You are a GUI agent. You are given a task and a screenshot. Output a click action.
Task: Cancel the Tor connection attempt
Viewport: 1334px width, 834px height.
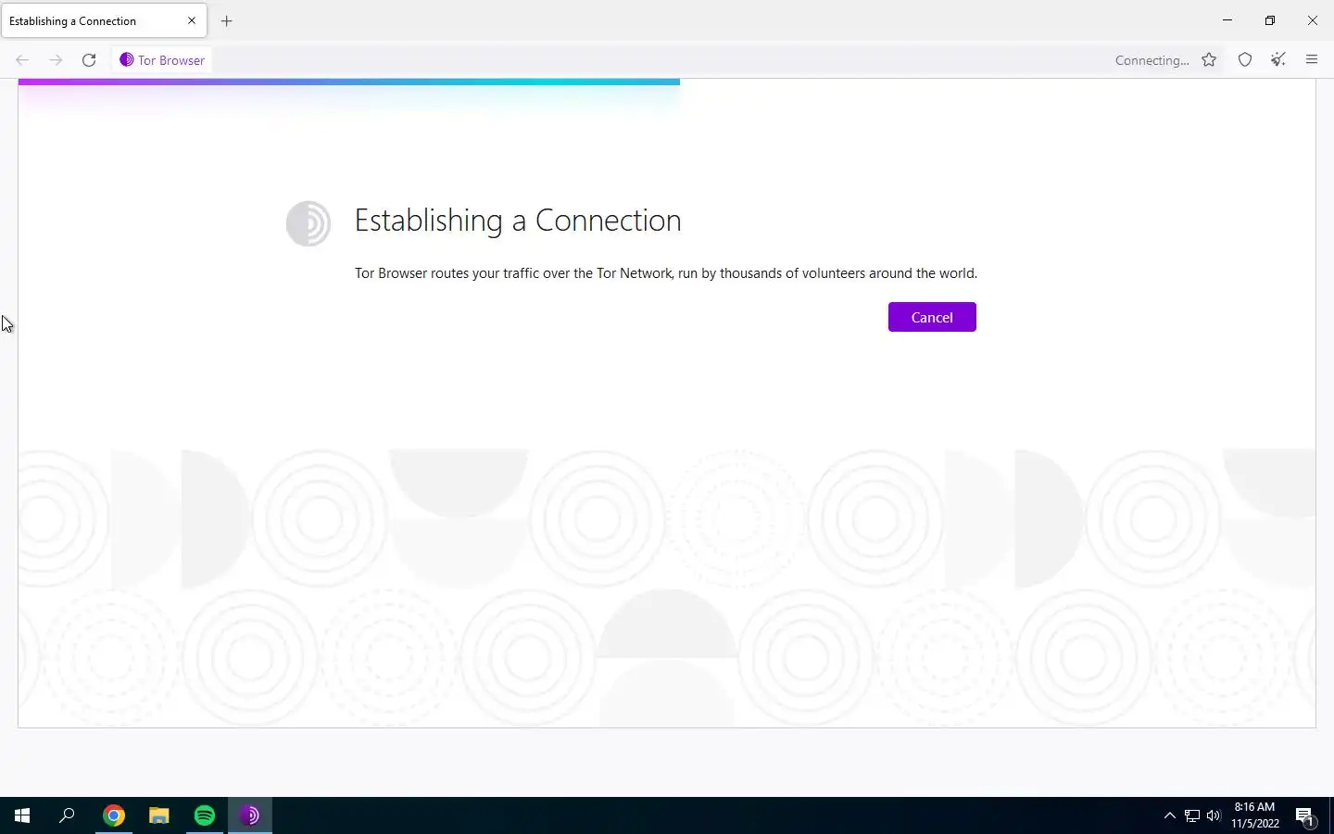[932, 317]
